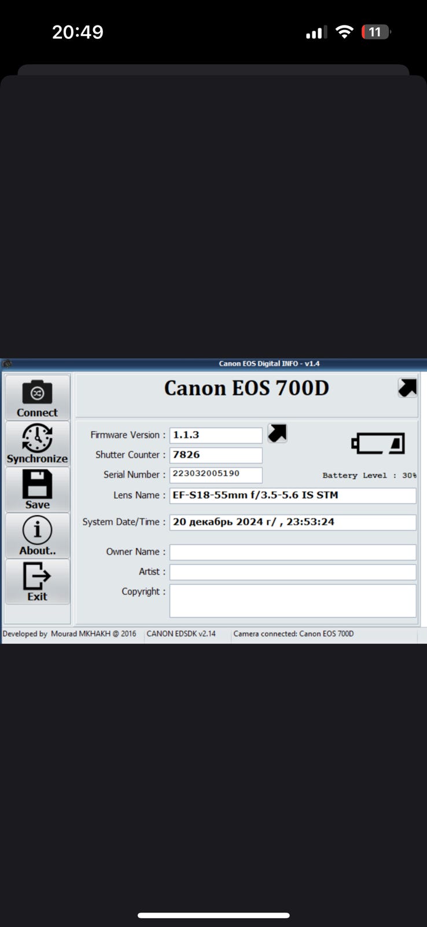
Task: Click the 'Owner Name :' label
Action: (136, 552)
